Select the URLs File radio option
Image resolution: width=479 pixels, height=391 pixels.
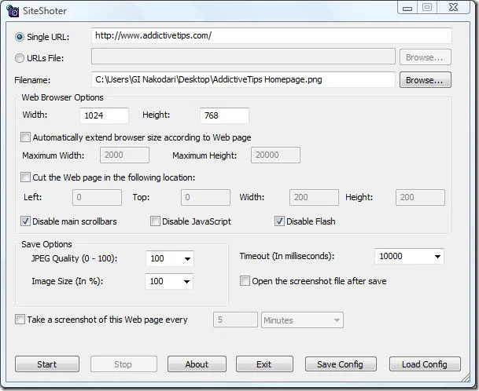[20, 58]
